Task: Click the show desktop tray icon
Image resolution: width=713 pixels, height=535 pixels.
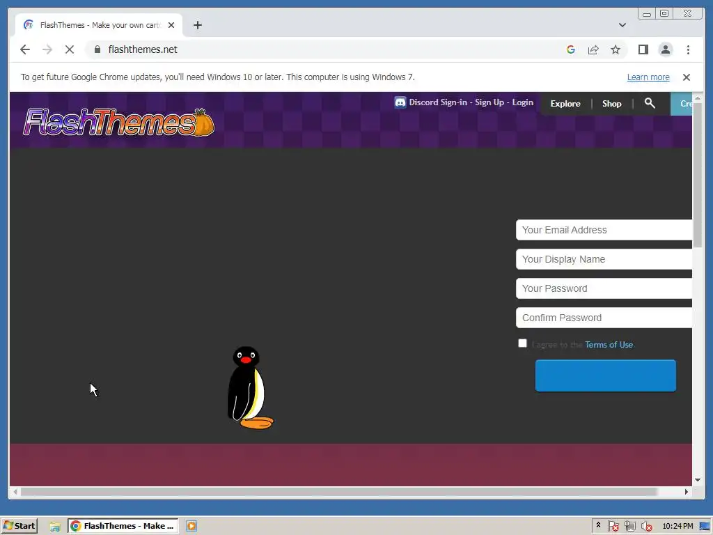Action: point(705,527)
